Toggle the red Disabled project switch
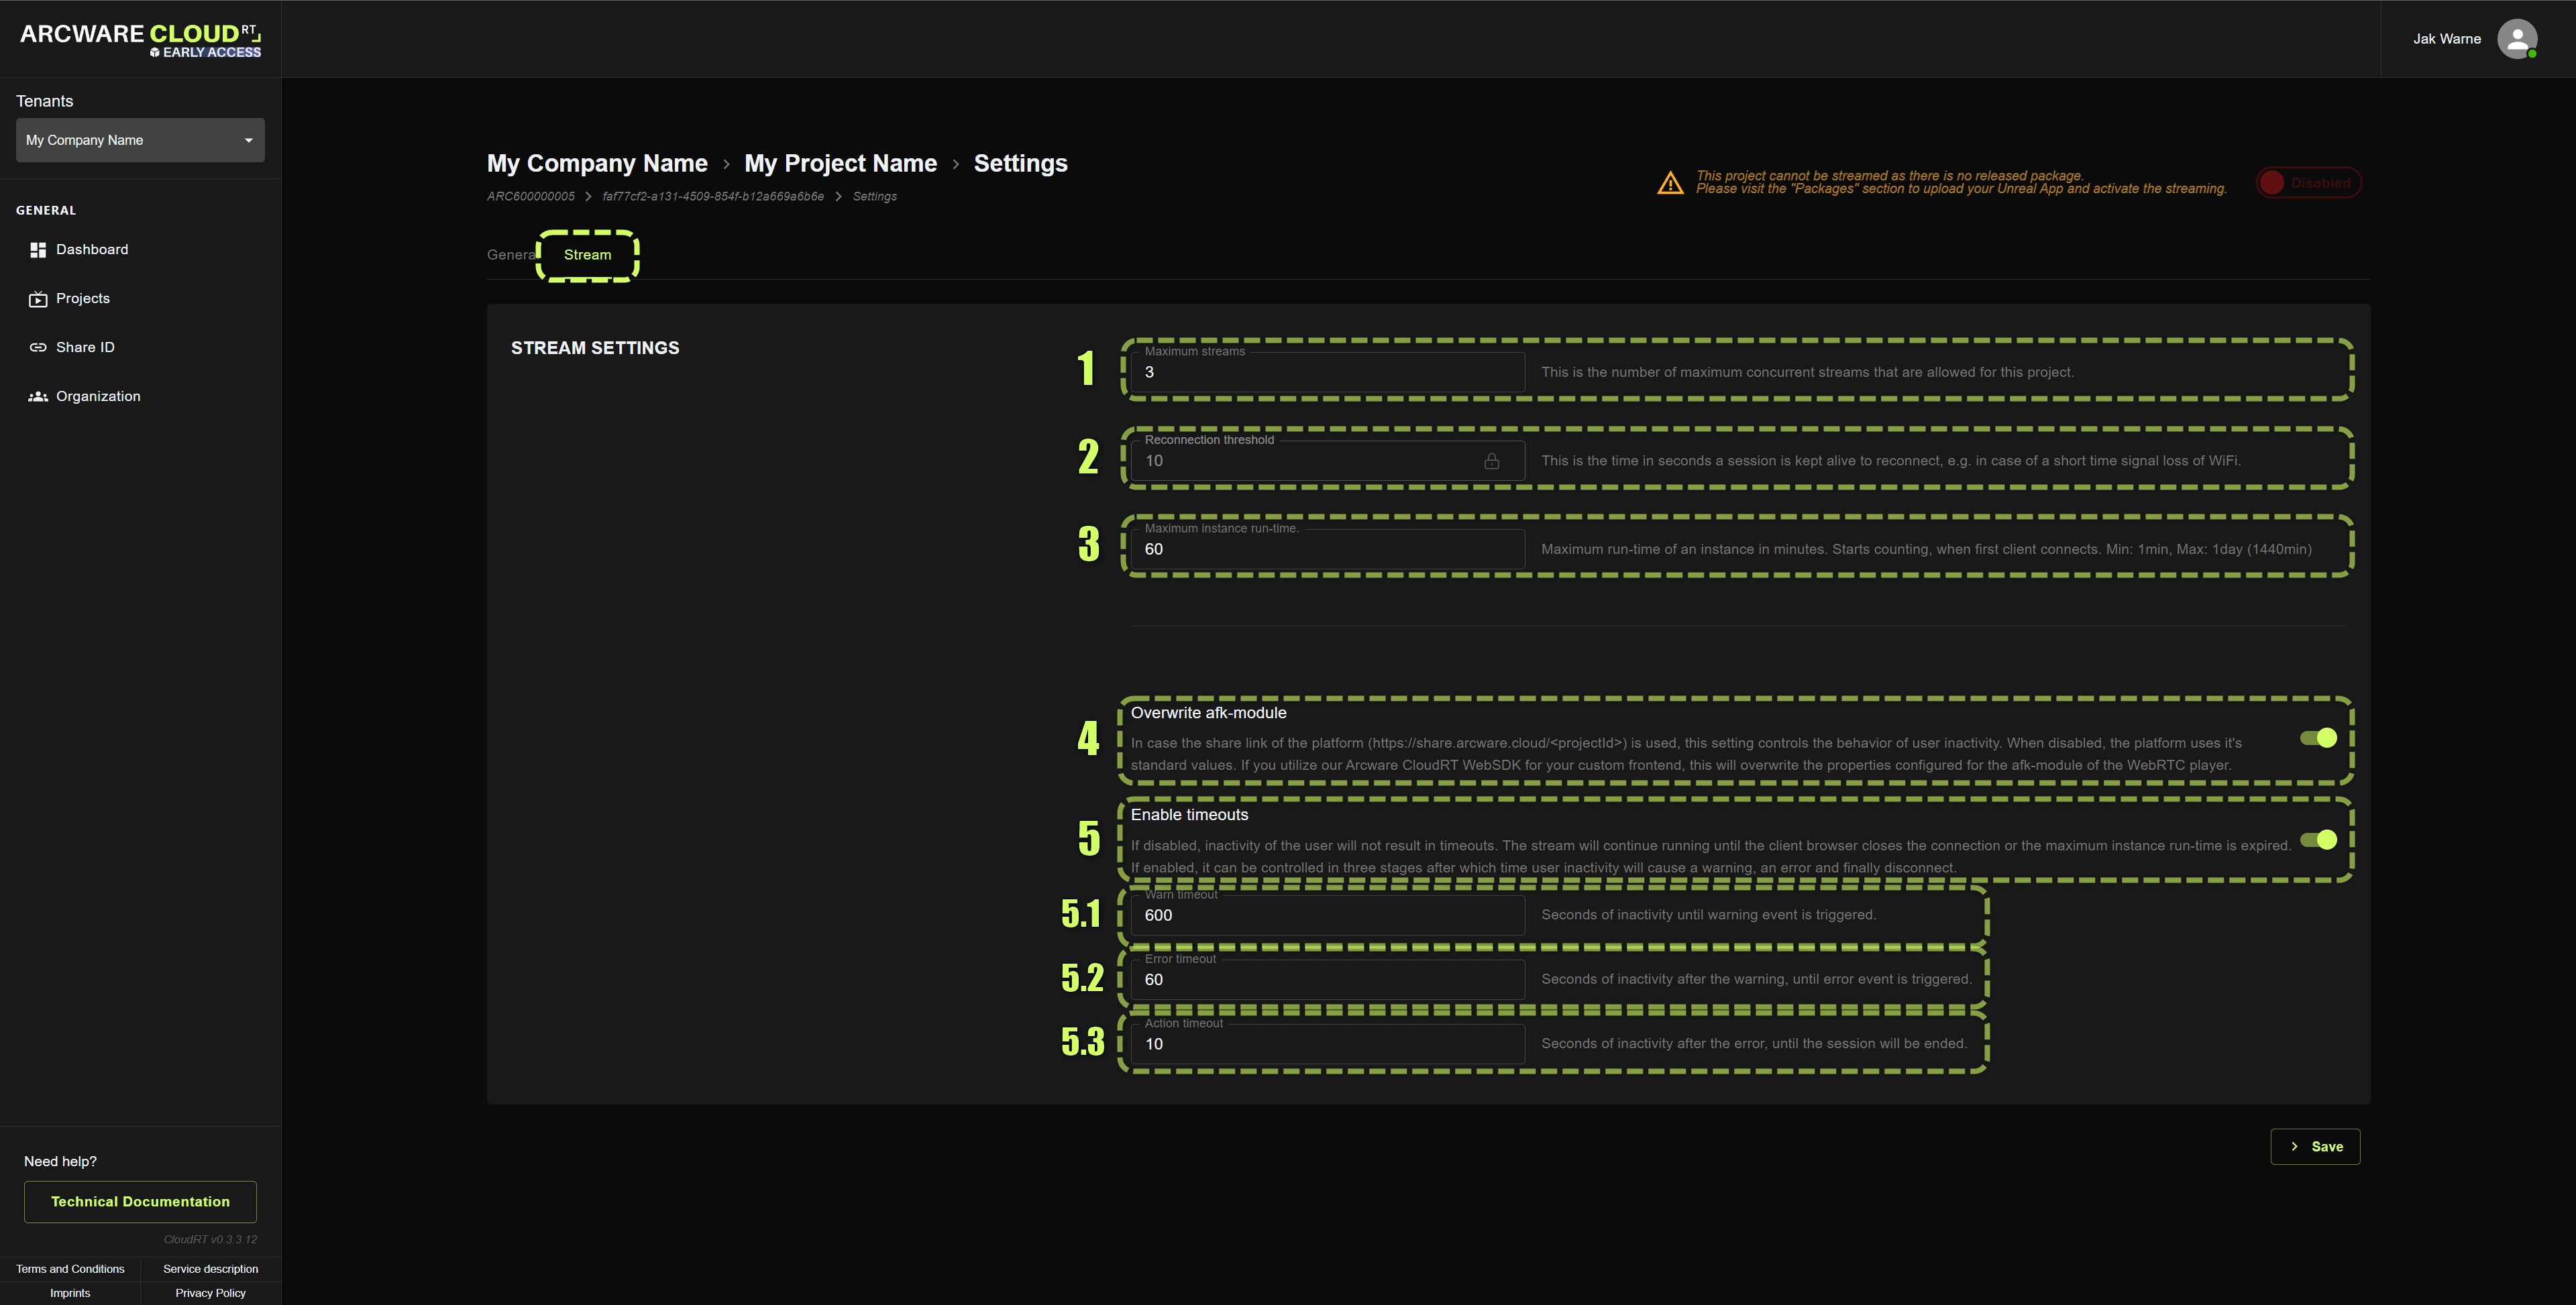The height and width of the screenshot is (1305, 2576). (x=2308, y=183)
